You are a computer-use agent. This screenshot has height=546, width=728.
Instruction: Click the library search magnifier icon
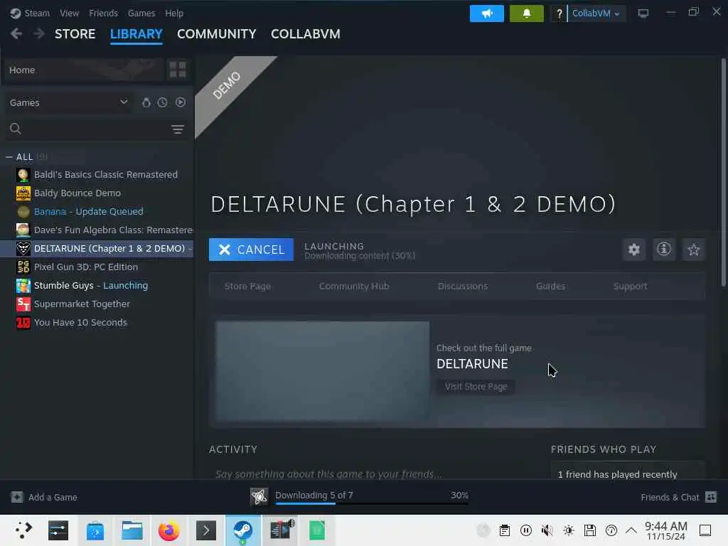tap(16, 129)
